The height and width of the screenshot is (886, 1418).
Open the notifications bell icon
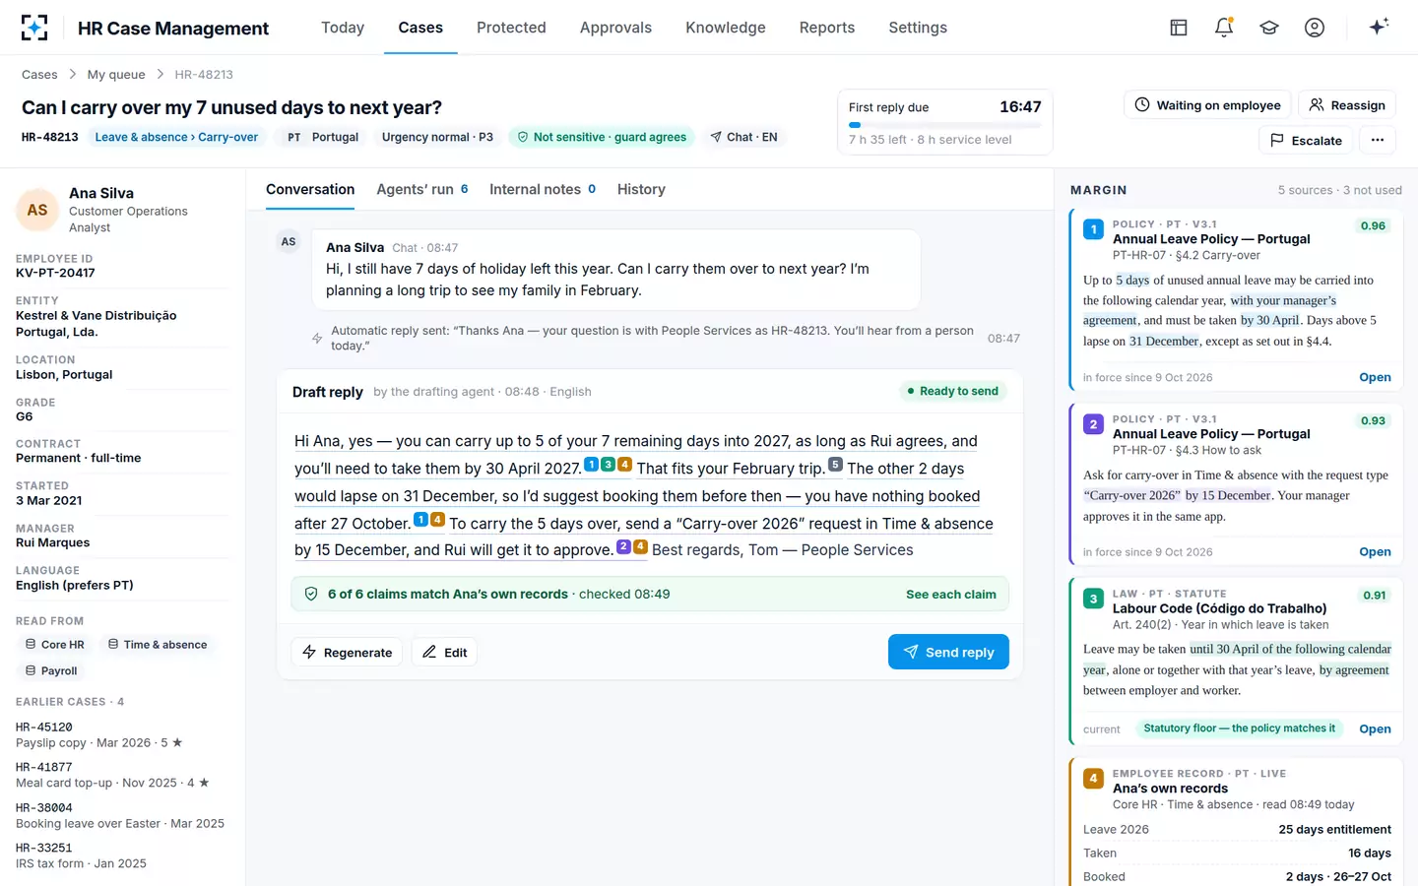1224,28
